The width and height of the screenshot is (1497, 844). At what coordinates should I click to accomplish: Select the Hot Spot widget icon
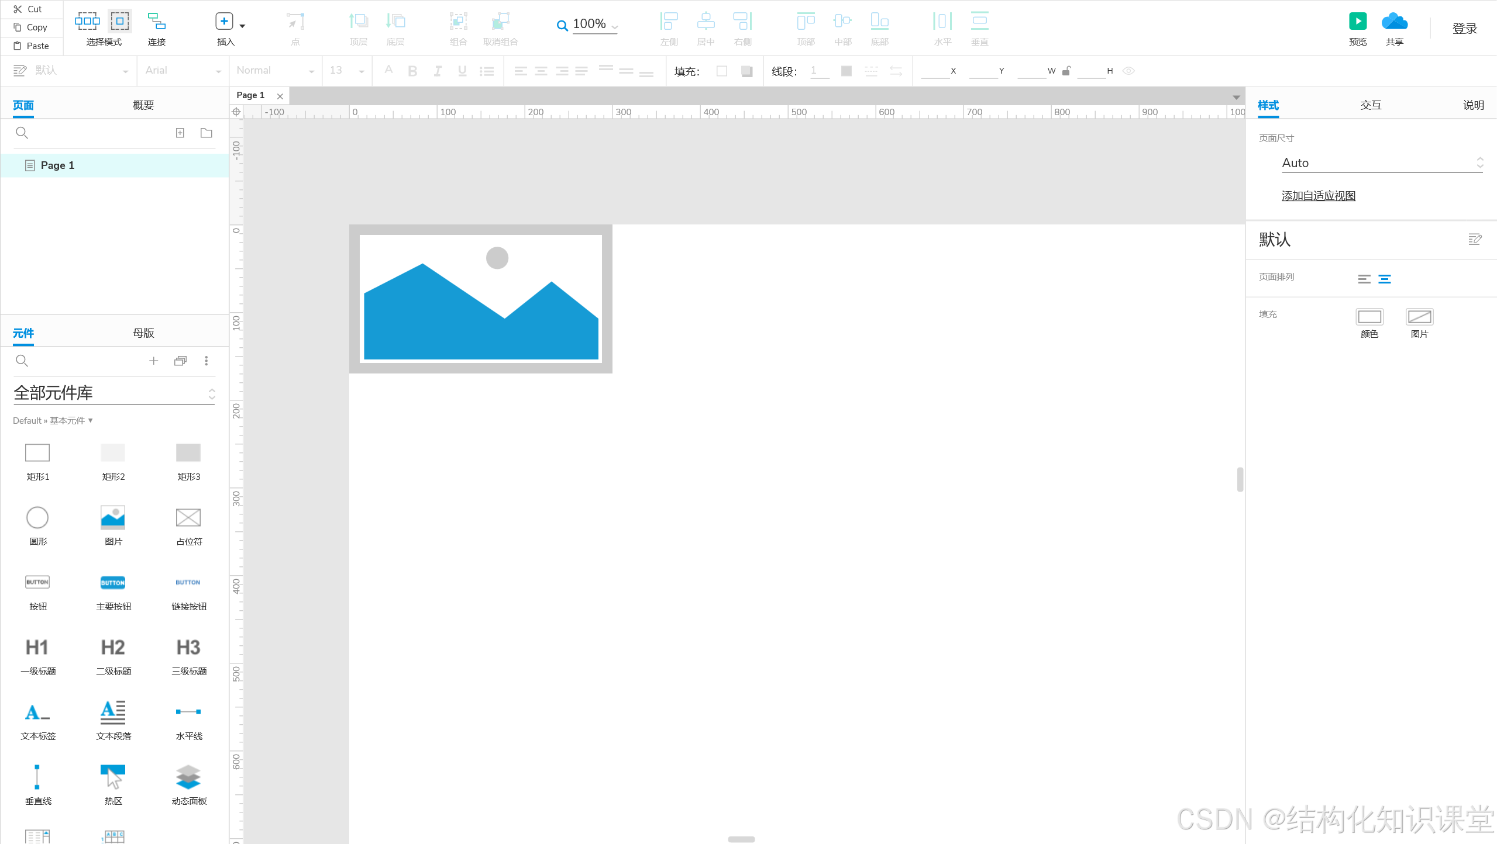click(x=113, y=776)
